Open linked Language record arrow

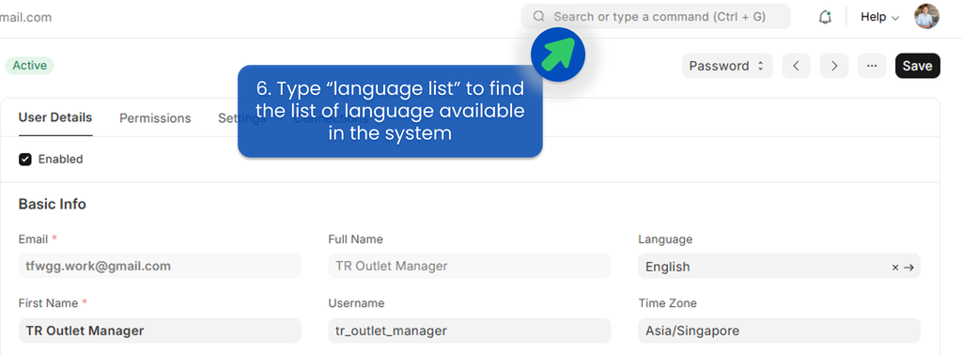coord(909,268)
